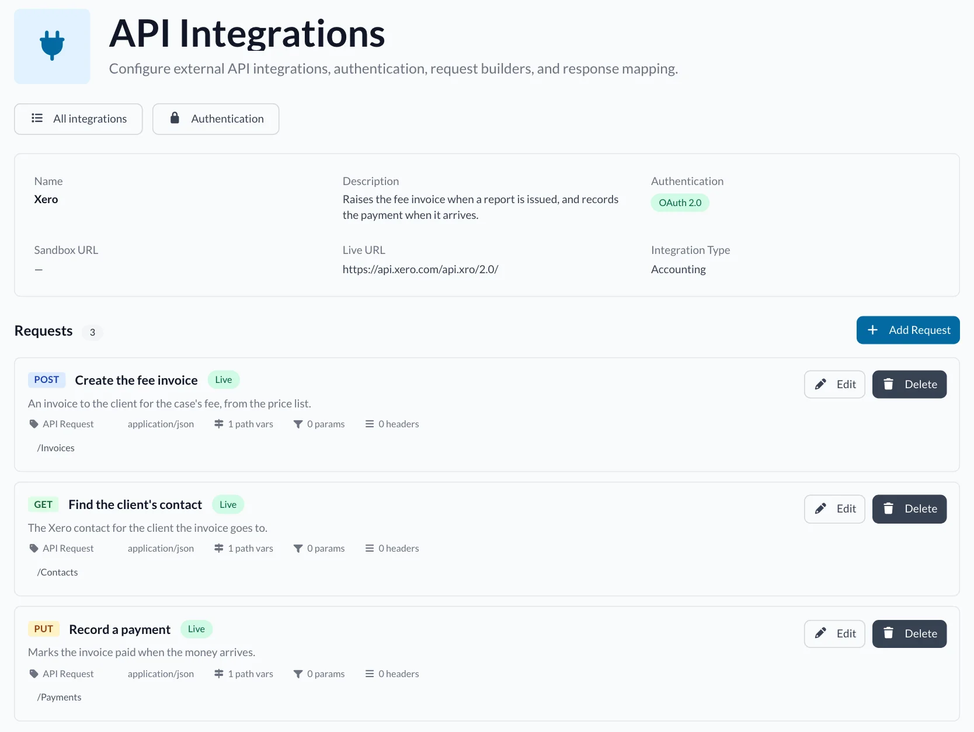Click the lock icon beside Authentication
Screen dimensions: 974x732
pyautogui.click(x=175, y=118)
